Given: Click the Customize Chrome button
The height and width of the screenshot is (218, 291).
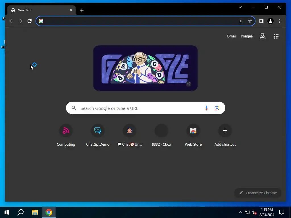Looking at the screenshot, I should [258, 193].
